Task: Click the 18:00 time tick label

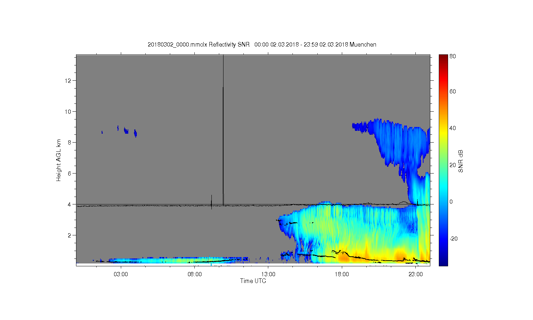Action: tap(342, 274)
